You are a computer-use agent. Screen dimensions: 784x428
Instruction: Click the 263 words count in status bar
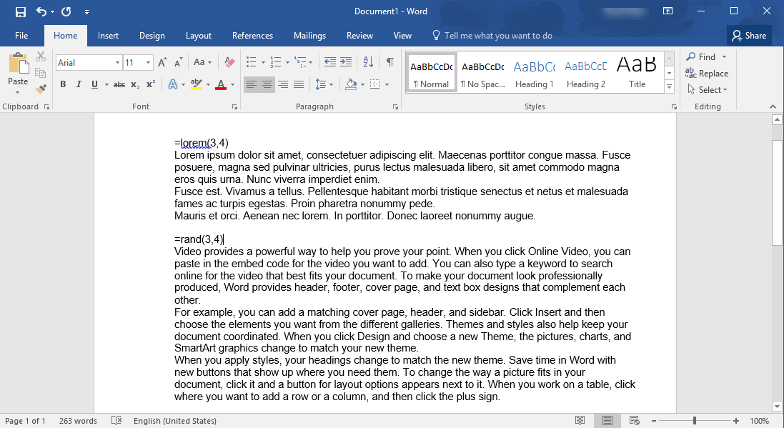78,421
